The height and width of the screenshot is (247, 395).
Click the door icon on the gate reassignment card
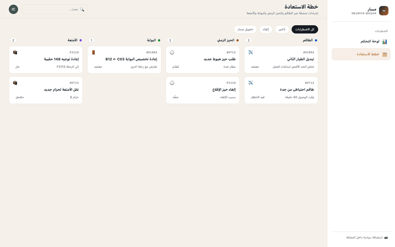[x=94, y=52]
